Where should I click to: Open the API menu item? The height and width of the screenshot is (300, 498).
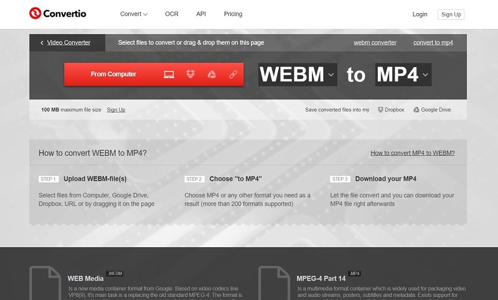(x=201, y=14)
